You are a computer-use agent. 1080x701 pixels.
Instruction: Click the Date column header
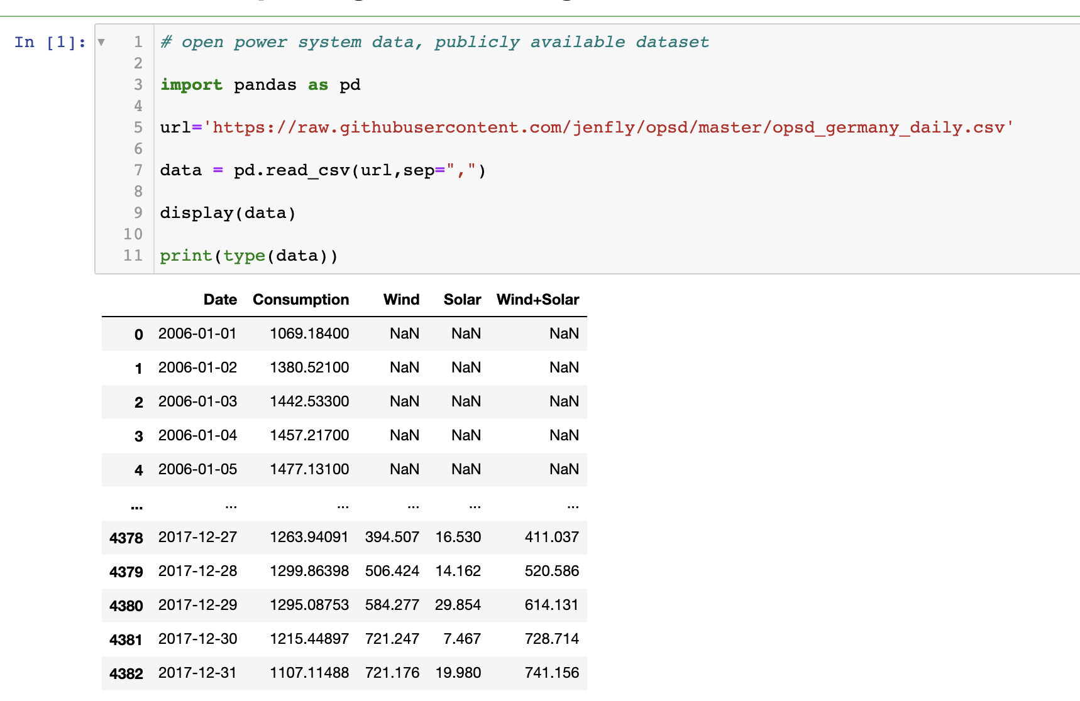point(219,300)
